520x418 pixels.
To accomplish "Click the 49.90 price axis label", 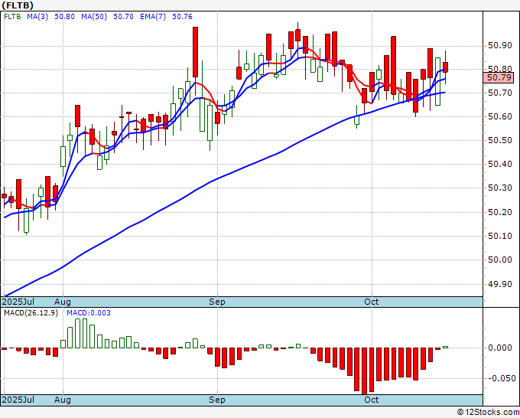I will point(500,284).
